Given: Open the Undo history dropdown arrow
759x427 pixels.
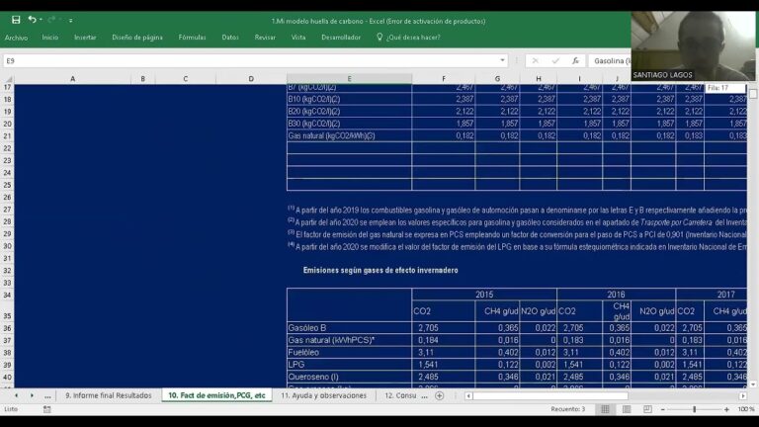Looking at the screenshot, I should (x=42, y=20).
